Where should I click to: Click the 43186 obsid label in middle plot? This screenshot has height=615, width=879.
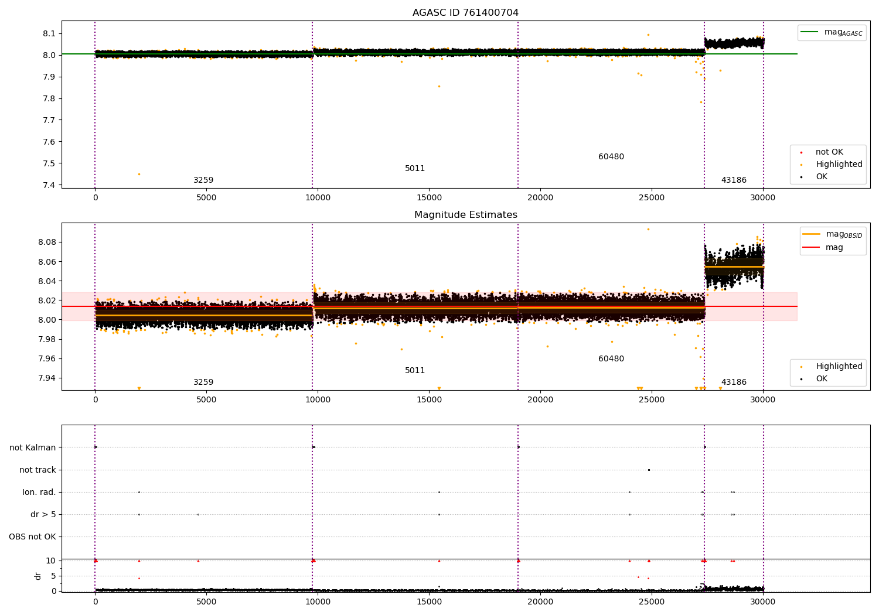click(734, 382)
